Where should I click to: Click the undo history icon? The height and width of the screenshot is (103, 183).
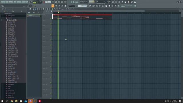pos(113,2)
